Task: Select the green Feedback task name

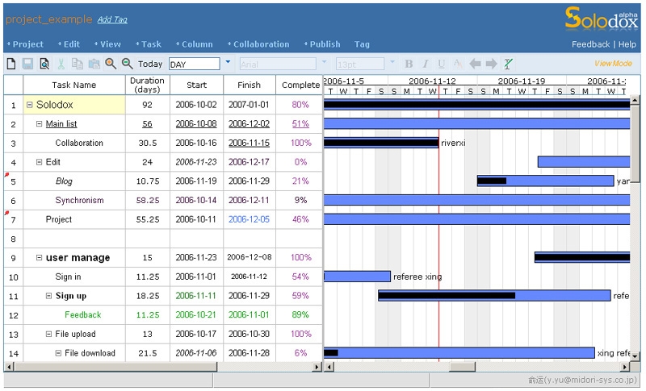Action: pyautogui.click(x=83, y=315)
